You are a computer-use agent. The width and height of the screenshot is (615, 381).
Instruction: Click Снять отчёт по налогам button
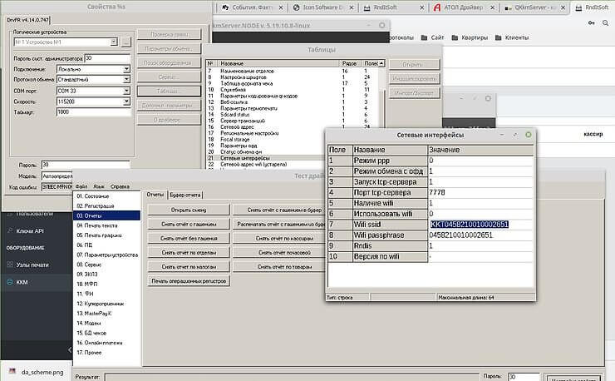pyautogui.click(x=189, y=267)
